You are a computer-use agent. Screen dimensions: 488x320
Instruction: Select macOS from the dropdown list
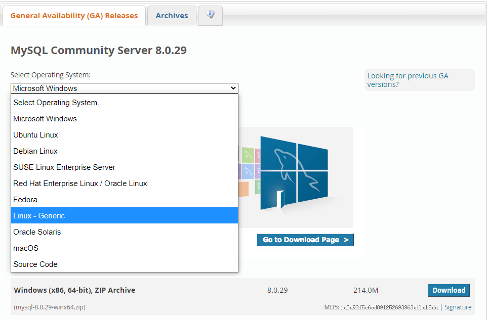(x=125, y=248)
